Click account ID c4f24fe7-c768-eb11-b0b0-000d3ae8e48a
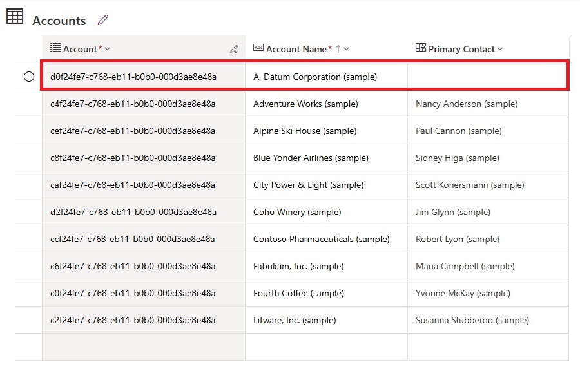The height and width of the screenshot is (369, 580). pyautogui.click(x=133, y=104)
